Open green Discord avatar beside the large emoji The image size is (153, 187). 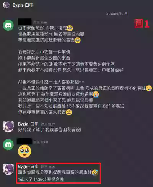[8, 145]
